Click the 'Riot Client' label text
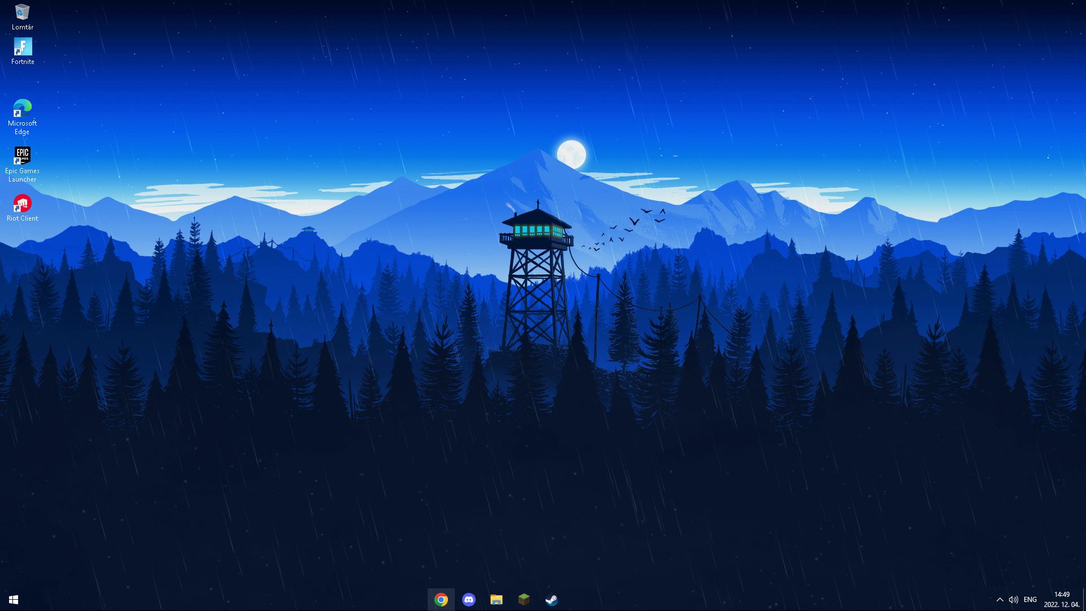 (x=23, y=218)
